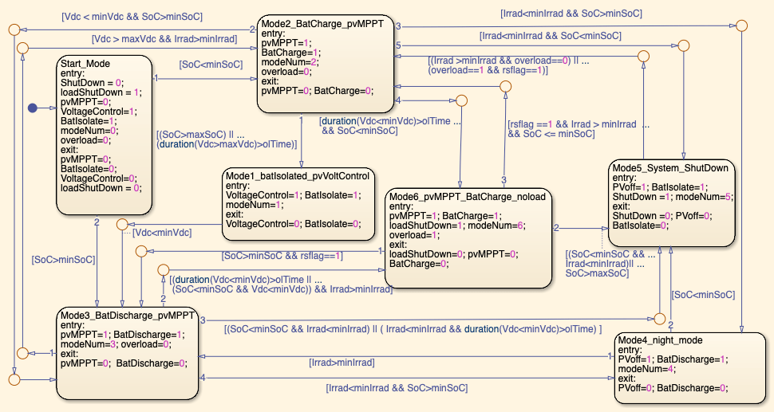Screen dimensions: 774x412
Task: Select the Mode5_System_ShutDown state title
Action: click(x=670, y=168)
